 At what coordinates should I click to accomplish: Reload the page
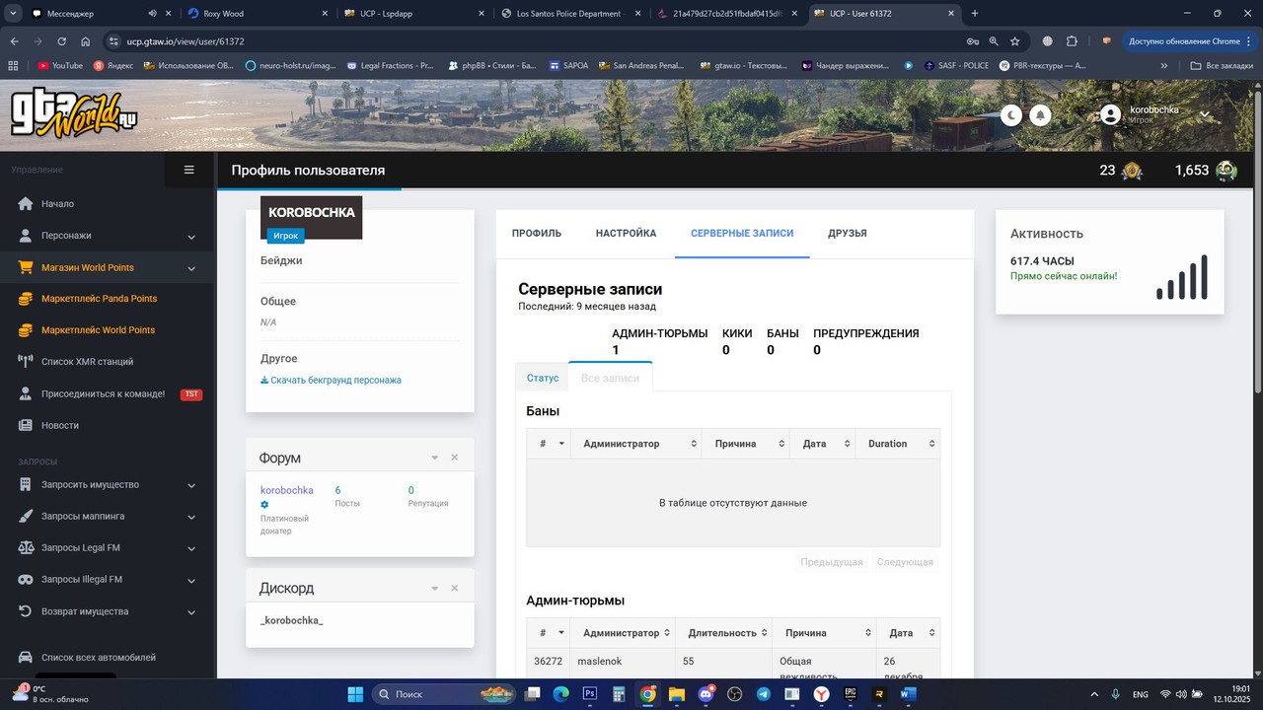(61, 41)
